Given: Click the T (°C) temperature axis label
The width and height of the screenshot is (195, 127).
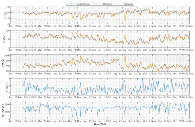Looking at the screenshot, I should tap(6, 15).
